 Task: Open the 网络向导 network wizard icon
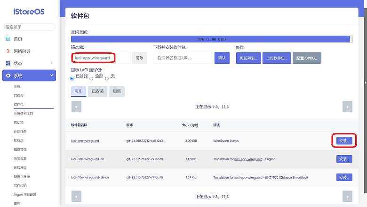click(8, 51)
